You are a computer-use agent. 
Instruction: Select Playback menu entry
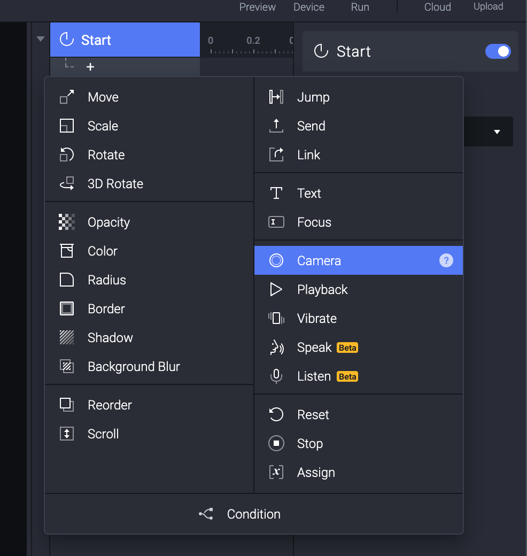point(322,290)
